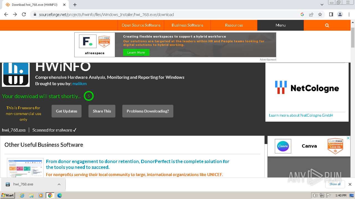
Task: Open File Explorer folder from the taskbar
Action: 31,195
